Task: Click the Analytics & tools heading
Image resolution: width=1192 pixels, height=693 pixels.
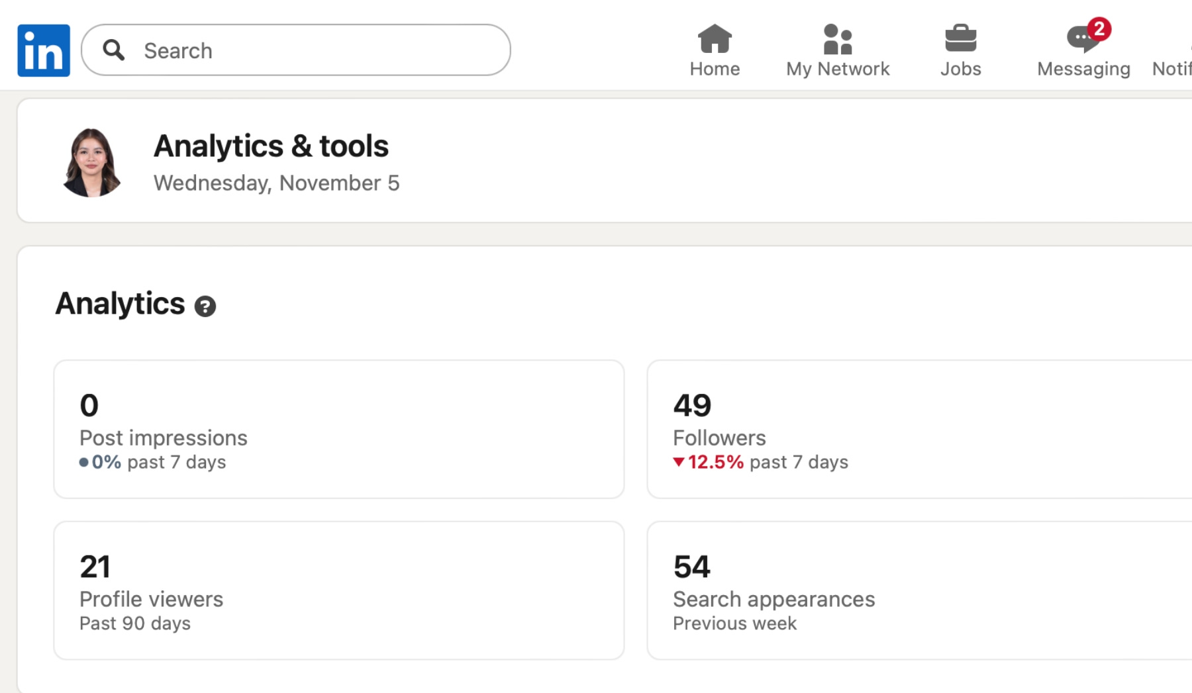Action: [271, 146]
